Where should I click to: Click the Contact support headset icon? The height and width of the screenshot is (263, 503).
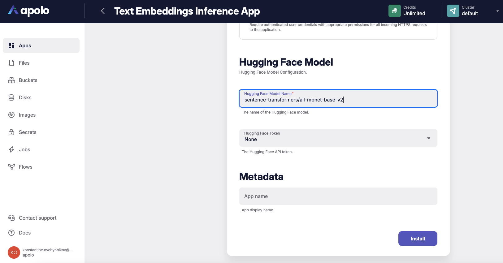pyautogui.click(x=11, y=218)
